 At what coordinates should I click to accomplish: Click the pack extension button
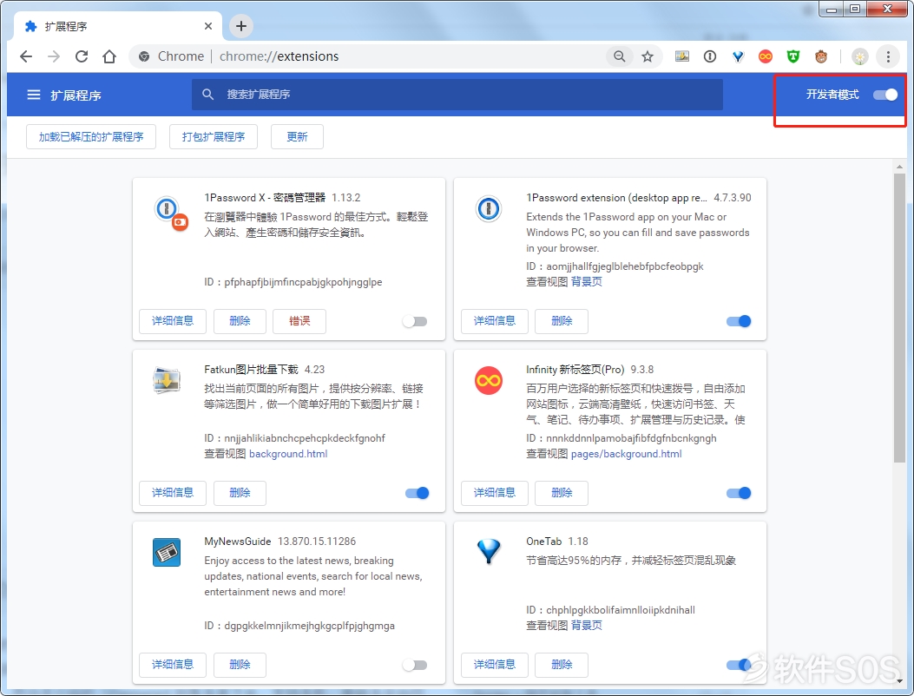214,136
